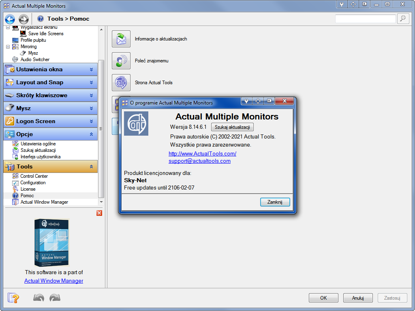Click the crosshair icon in the About dialog title bar
Viewport: 415px width, 311px height.
click(258, 101)
